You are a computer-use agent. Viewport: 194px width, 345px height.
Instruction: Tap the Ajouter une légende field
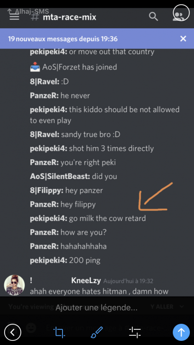point(97,308)
